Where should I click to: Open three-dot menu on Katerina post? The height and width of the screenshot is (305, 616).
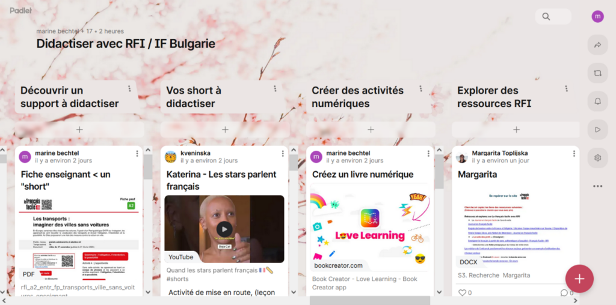click(283, 153)
